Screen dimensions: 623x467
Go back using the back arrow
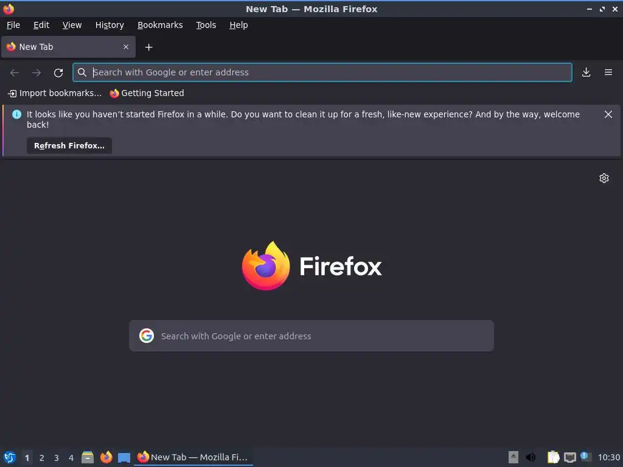(x=15, y=73)
